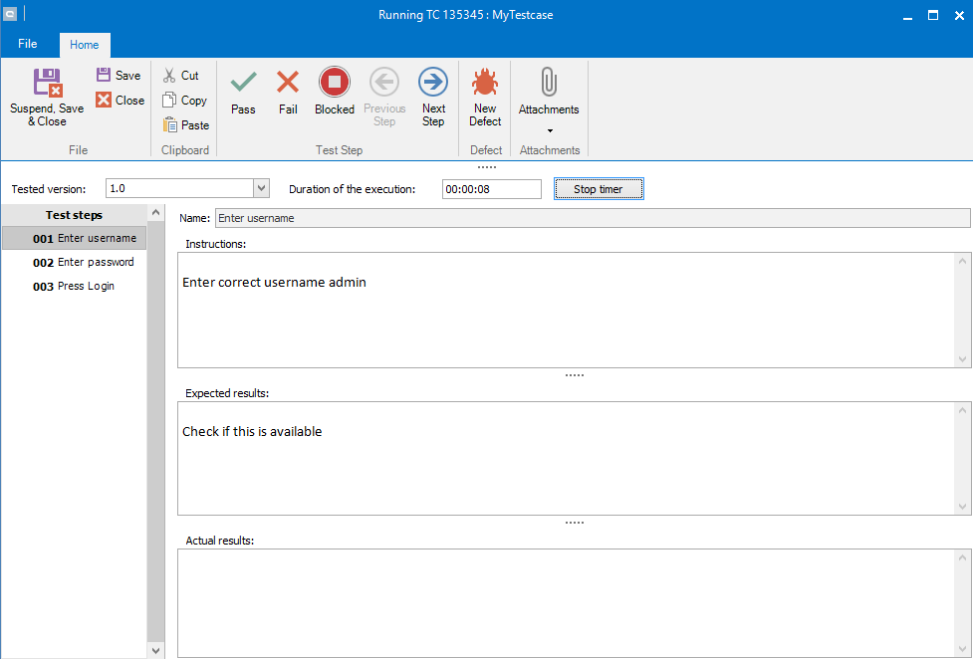Click the Copy icon in Clipboard group
The image size is (973, 659).
click(169, 101)
